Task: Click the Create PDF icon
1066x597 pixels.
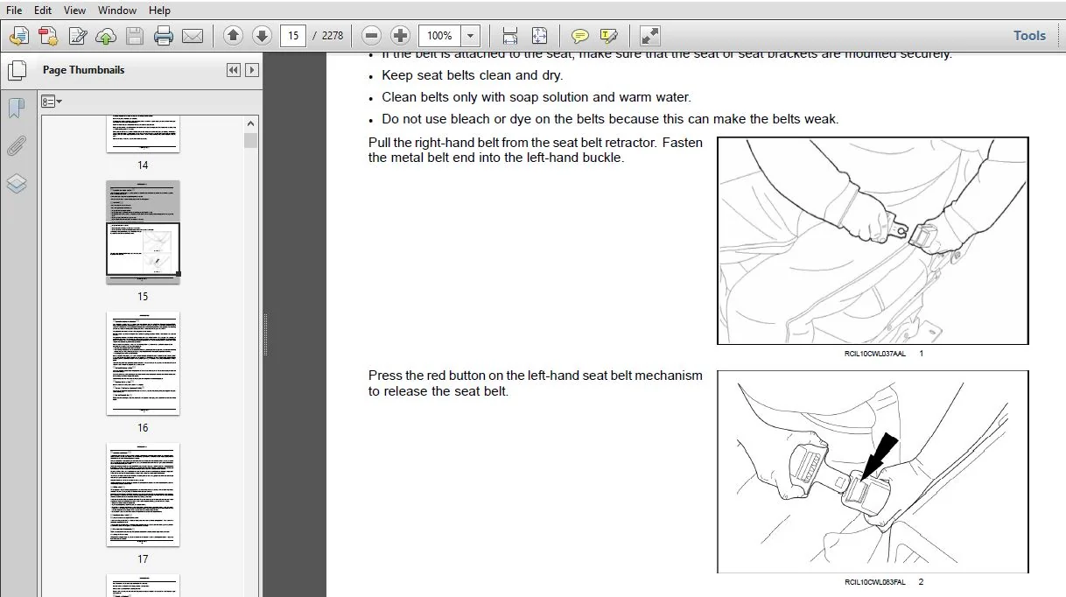Action: (48, 36)
